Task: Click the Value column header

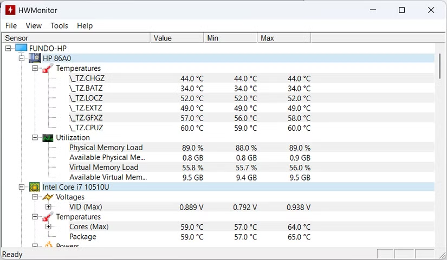Action: tap(177, 38)
